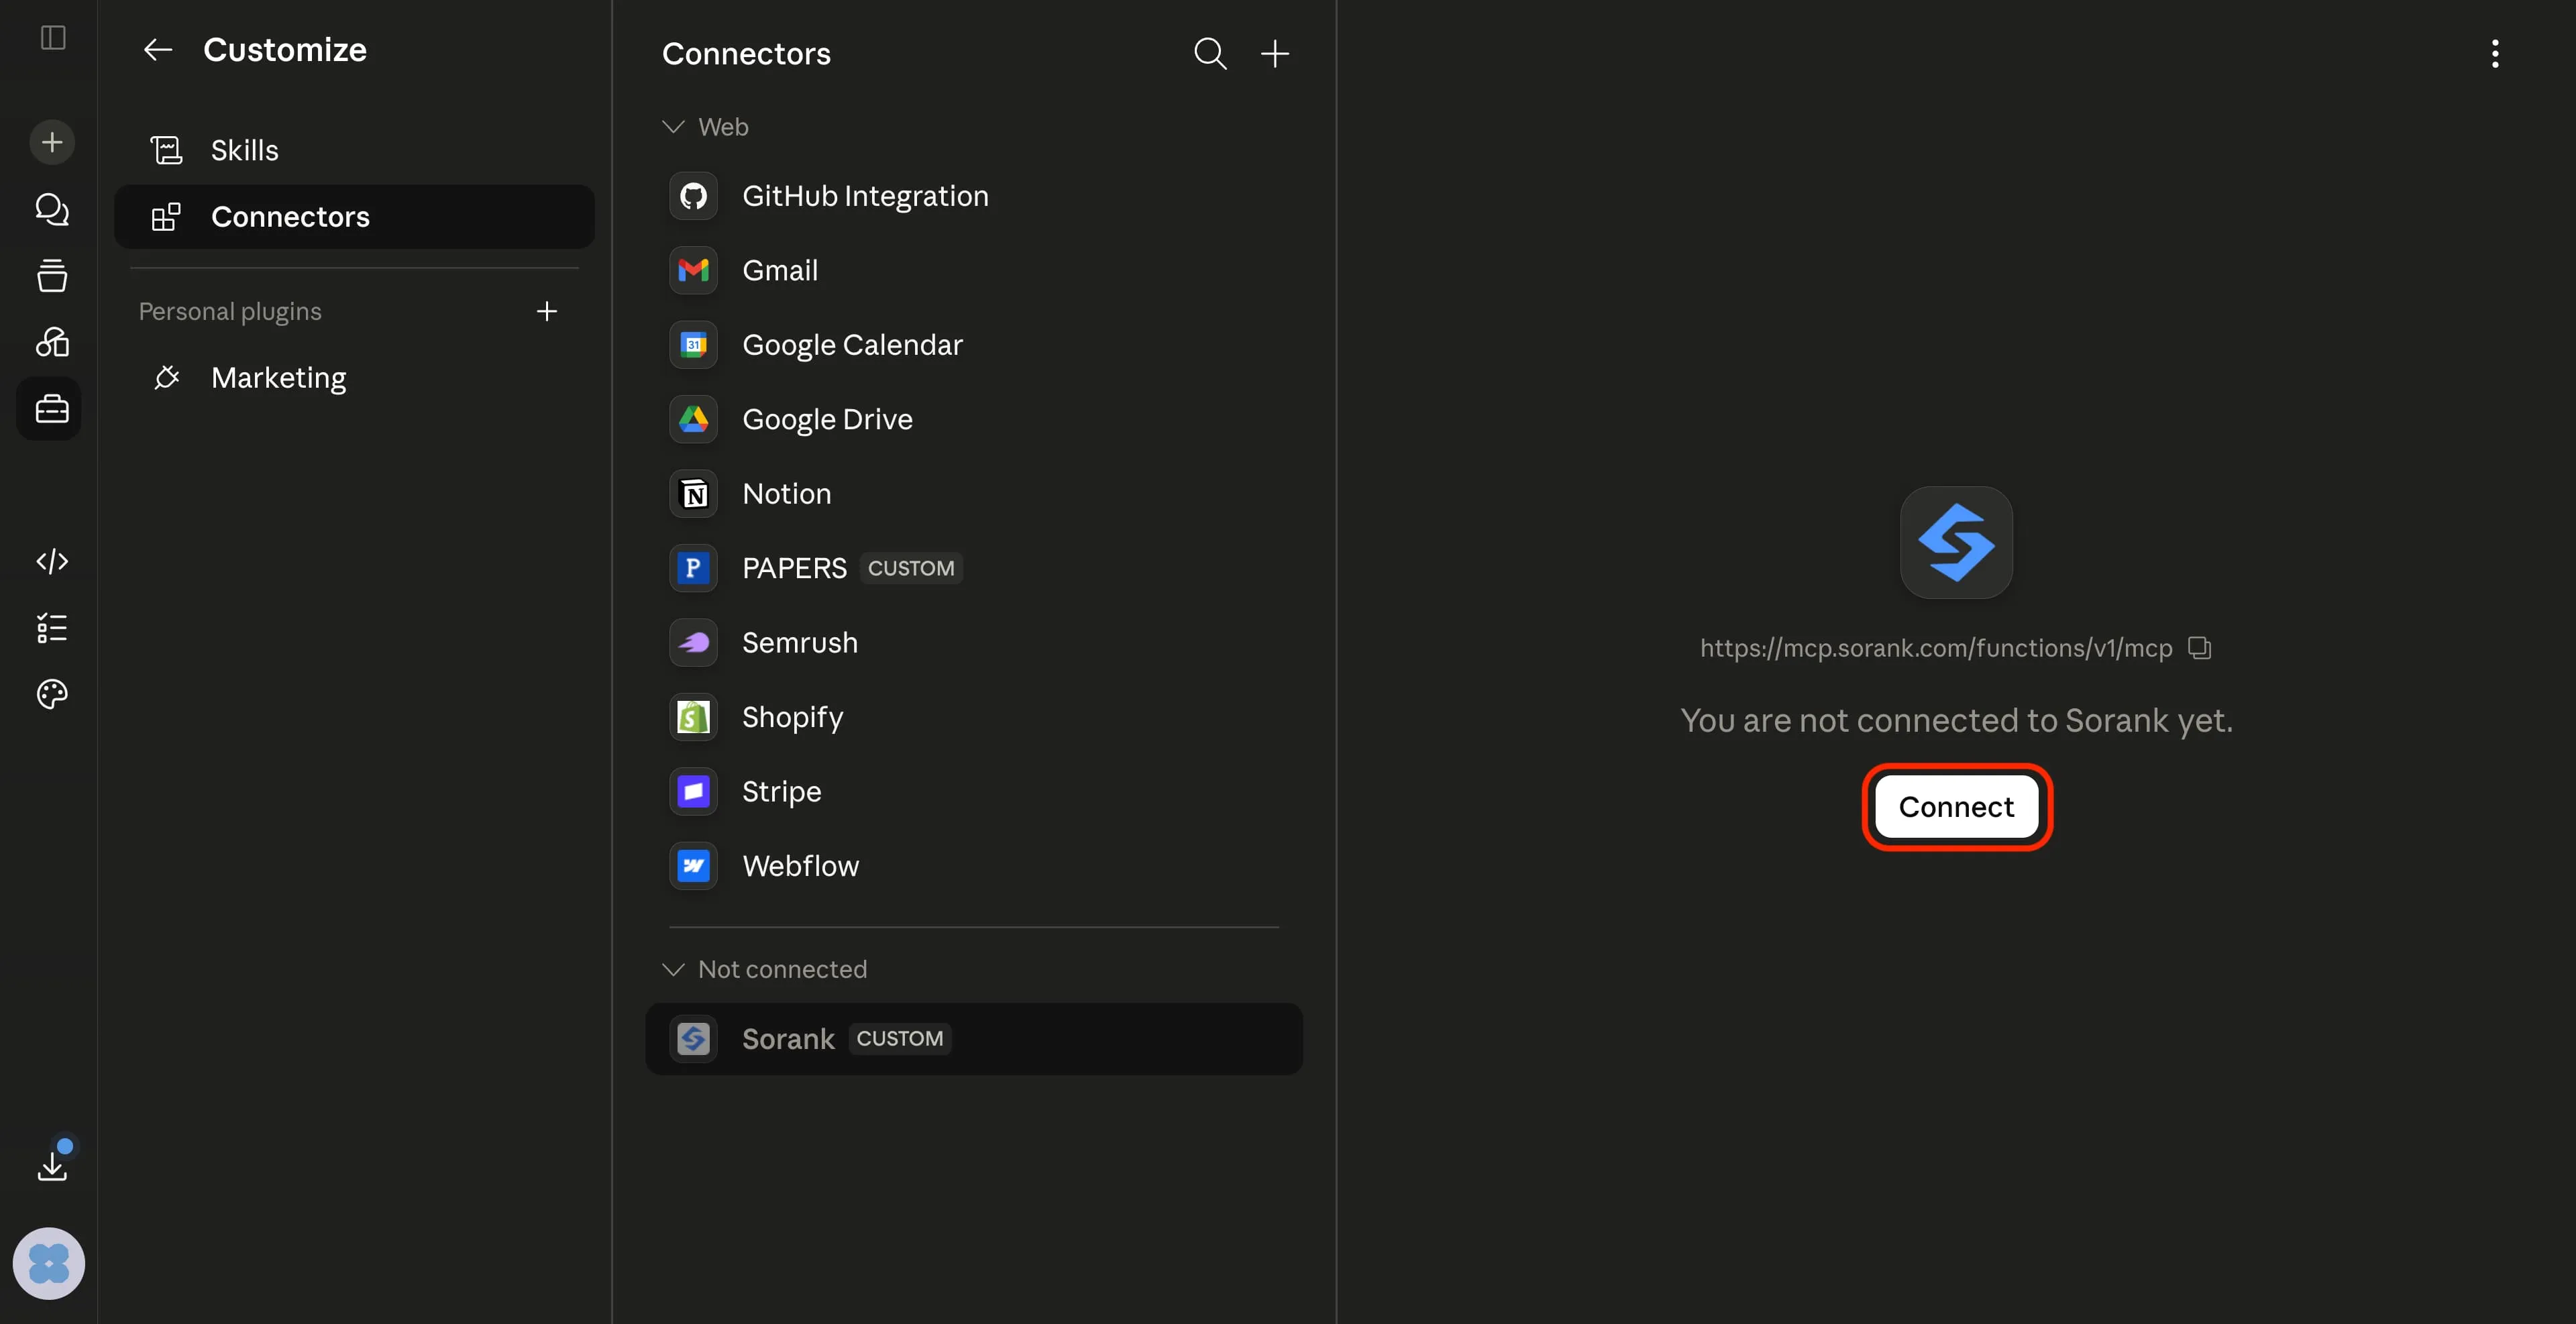Start a new chat with plus icon

click(x=52, y=142)
